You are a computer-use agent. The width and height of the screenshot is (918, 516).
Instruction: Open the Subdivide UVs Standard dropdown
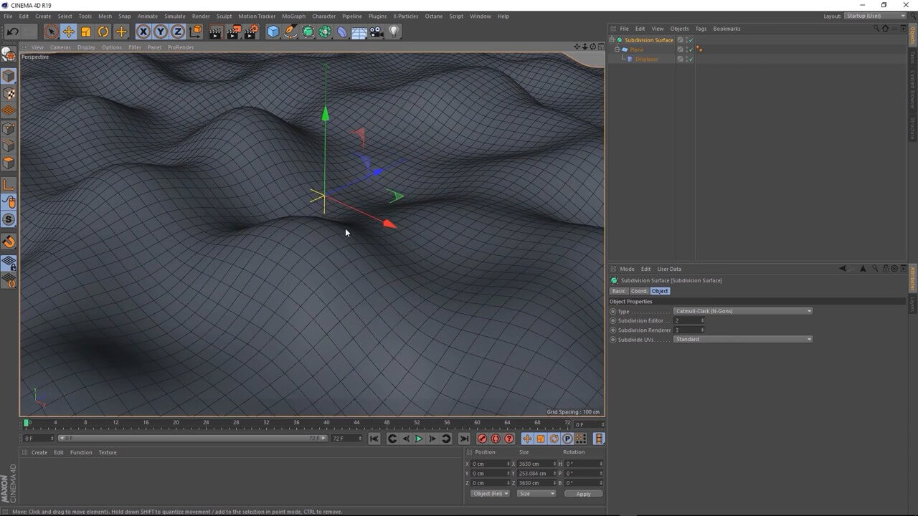(x=743, y=339)
